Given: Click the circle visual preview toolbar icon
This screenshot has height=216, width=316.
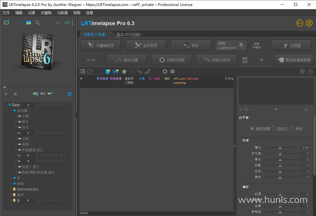Looking at the screenshot, I should (x=165, y=72).
